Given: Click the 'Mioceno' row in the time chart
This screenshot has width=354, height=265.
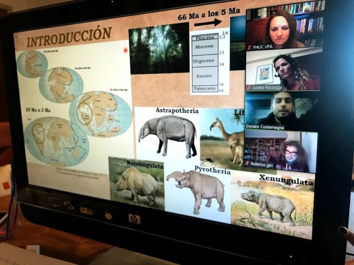Looking at the screenshot, I should pyautogui.click(x=205, y=47).
